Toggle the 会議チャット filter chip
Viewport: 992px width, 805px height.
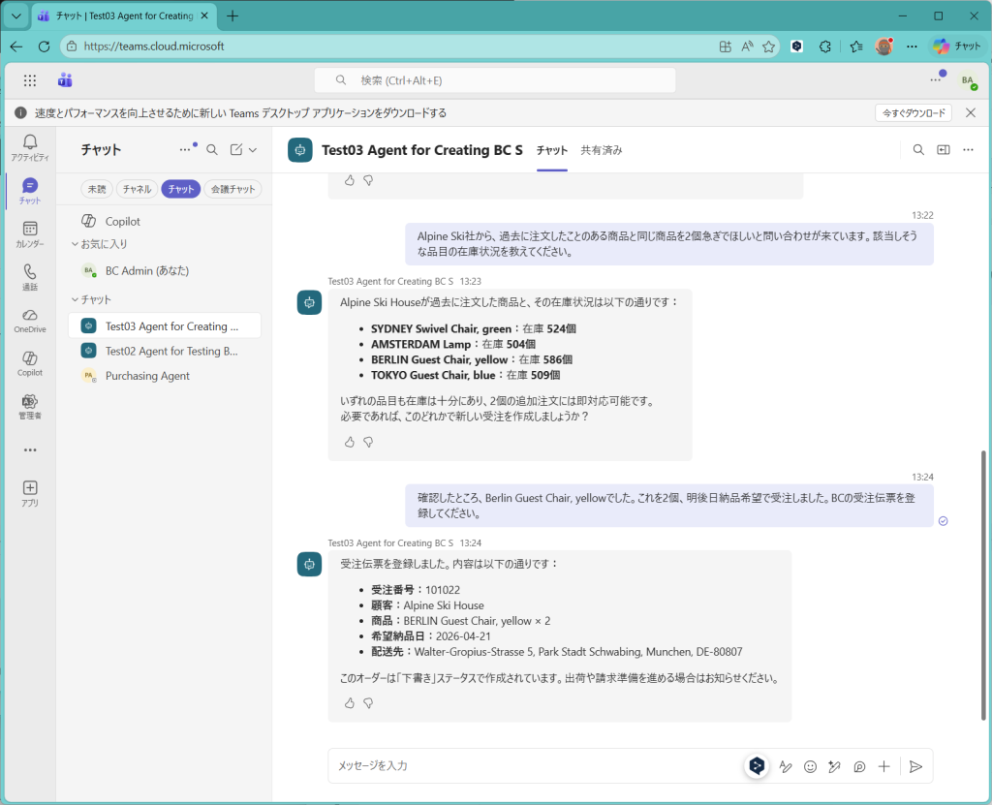pyautogui.click(x=232, y=189)
